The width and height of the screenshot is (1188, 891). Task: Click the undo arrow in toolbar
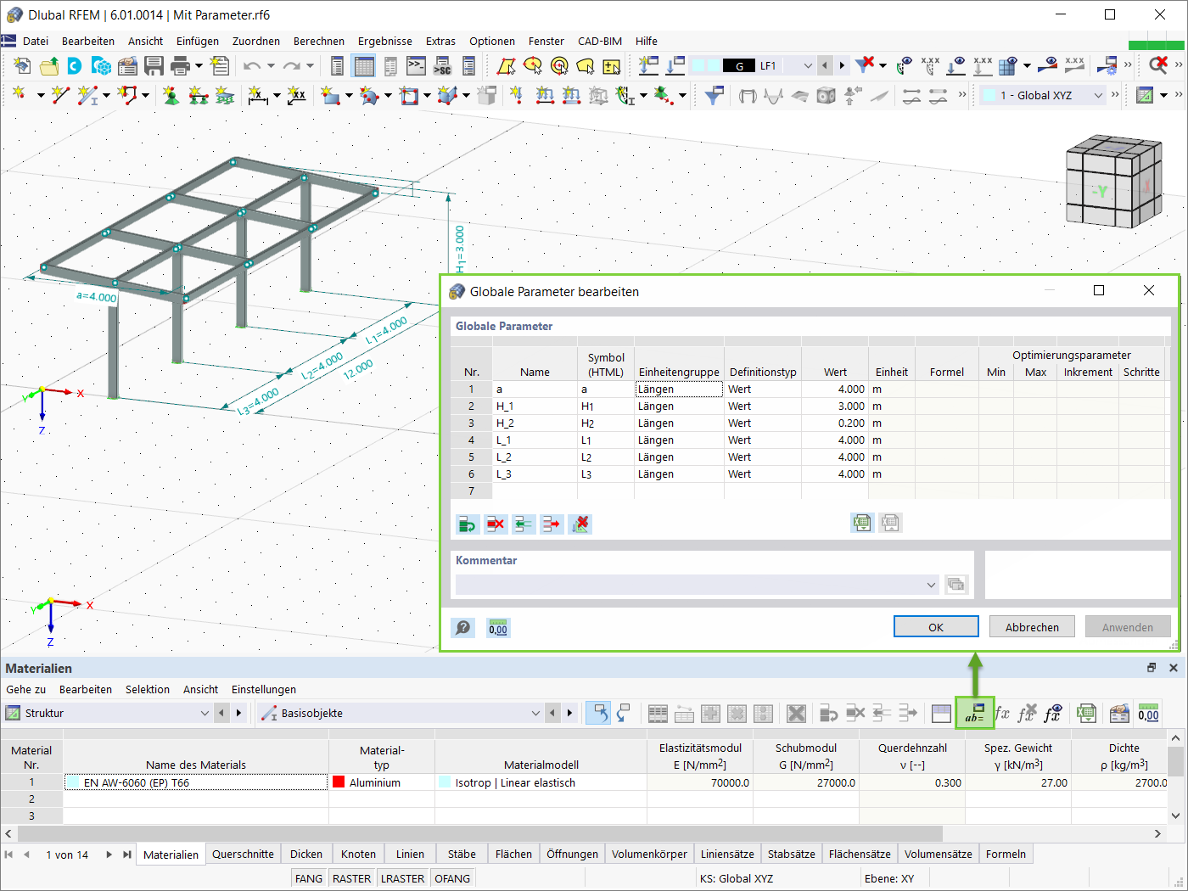click(x=252, y=65)
